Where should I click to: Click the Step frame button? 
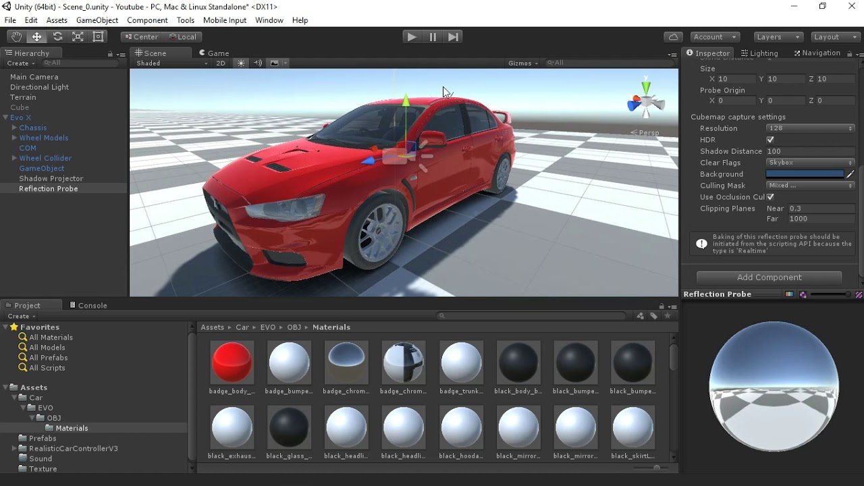click(454, 37)
